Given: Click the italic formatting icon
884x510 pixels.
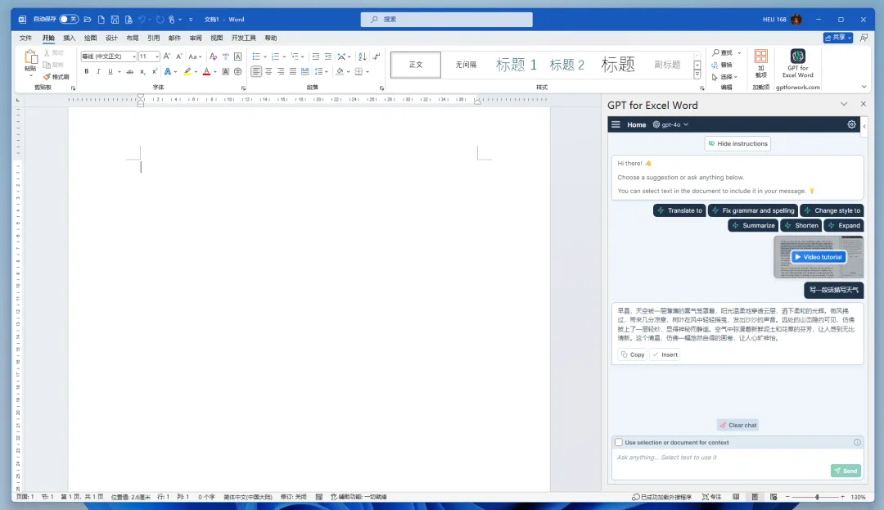Looking at the screenshot, I should (x=98, y=71).
